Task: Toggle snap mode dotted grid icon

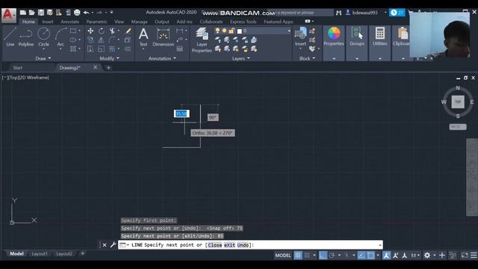Action: pos(307,256)
